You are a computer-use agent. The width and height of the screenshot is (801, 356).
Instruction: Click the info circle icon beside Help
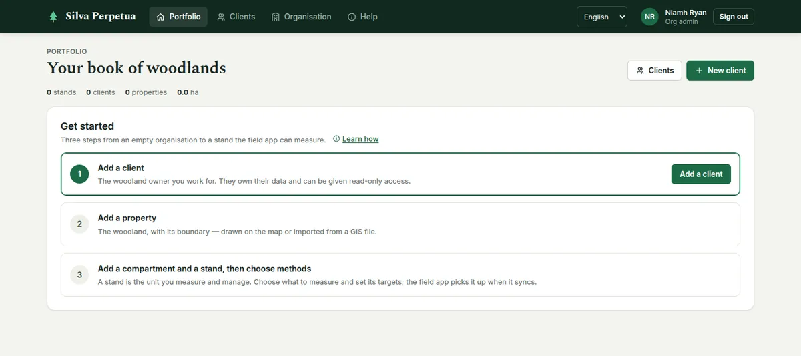click(352, 17)
